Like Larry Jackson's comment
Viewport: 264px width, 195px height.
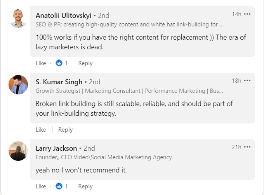click(x=41, y=186)
